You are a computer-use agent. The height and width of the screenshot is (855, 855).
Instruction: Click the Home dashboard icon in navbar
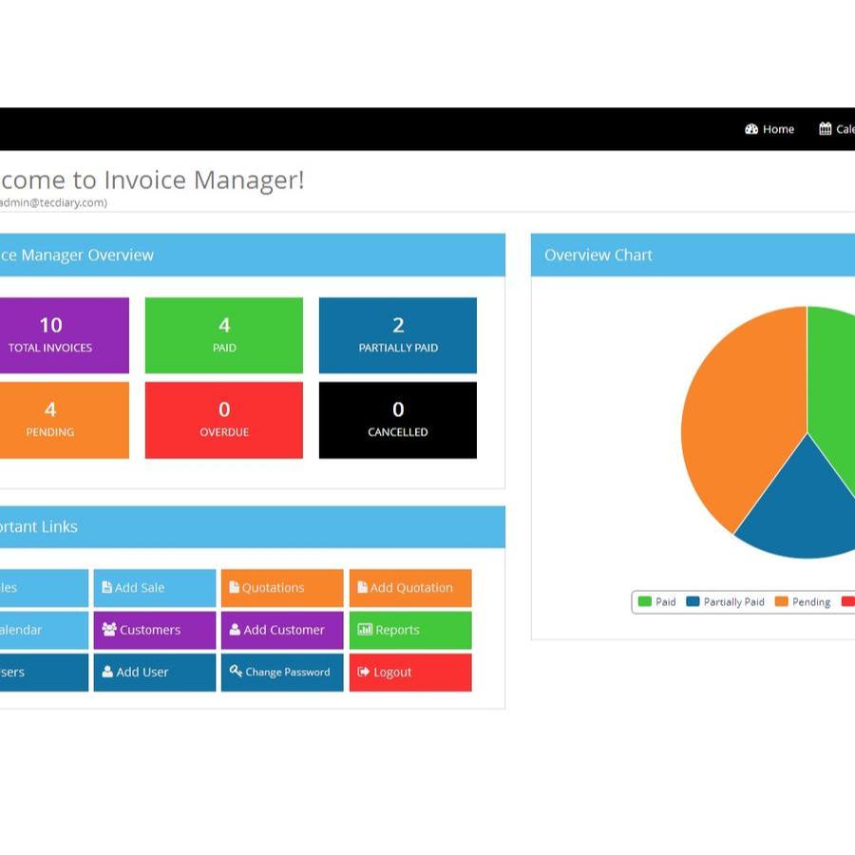point(750,129)
